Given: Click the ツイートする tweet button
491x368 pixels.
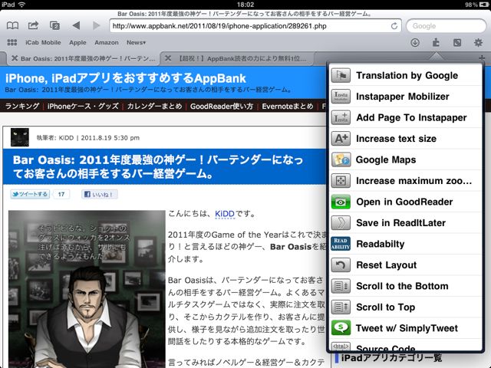Looking at the screenshot, I should [x=30, y=194].
